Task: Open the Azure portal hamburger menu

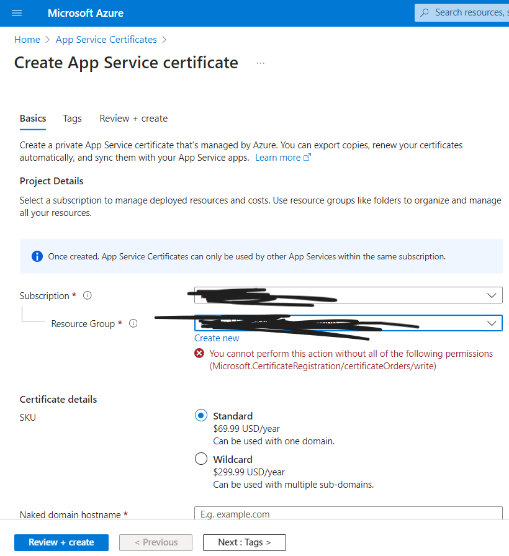Action: [17, 12]
